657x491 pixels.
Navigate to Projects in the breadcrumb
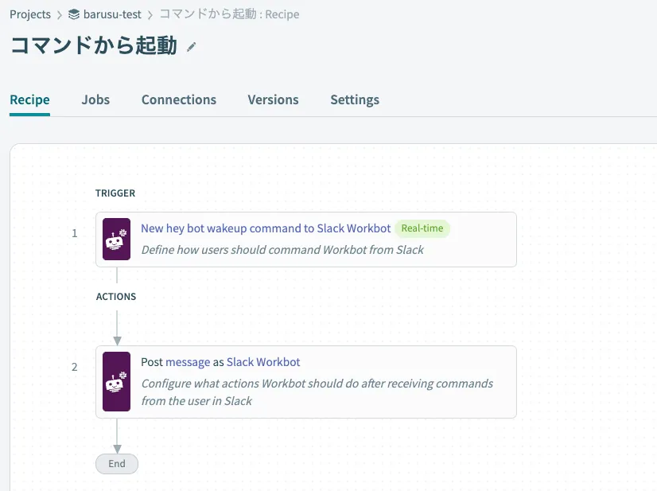click(x=30, y=14)
